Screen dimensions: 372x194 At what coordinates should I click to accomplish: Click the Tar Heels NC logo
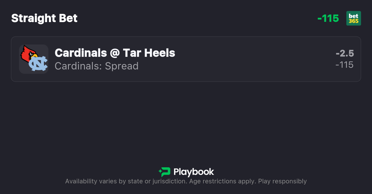click(38, 64)
